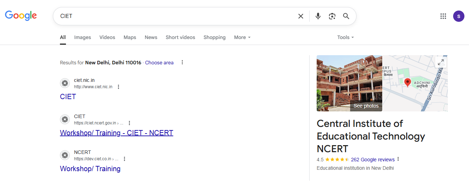The image size is (469, 181).
Task: Open search by image camera icon
Action: (332, 16)
